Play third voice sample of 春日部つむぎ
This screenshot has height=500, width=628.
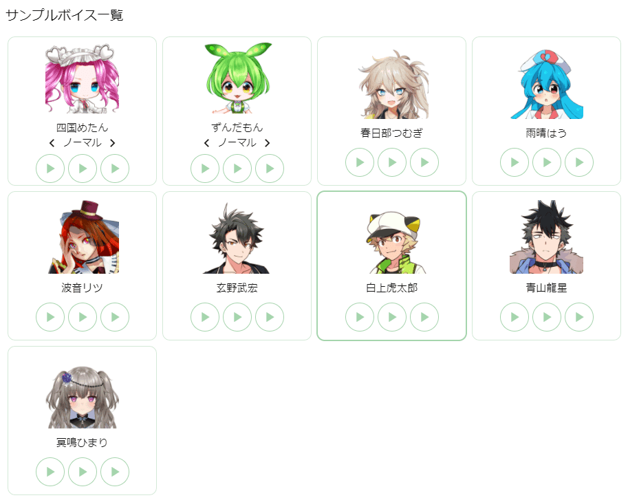point(424,162)
